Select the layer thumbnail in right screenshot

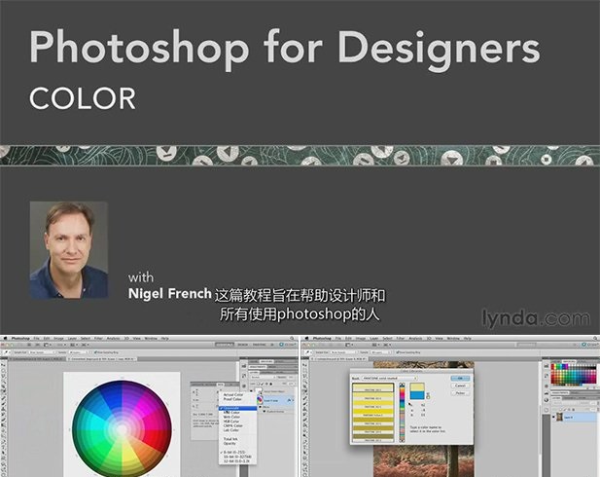pos(560,418)
